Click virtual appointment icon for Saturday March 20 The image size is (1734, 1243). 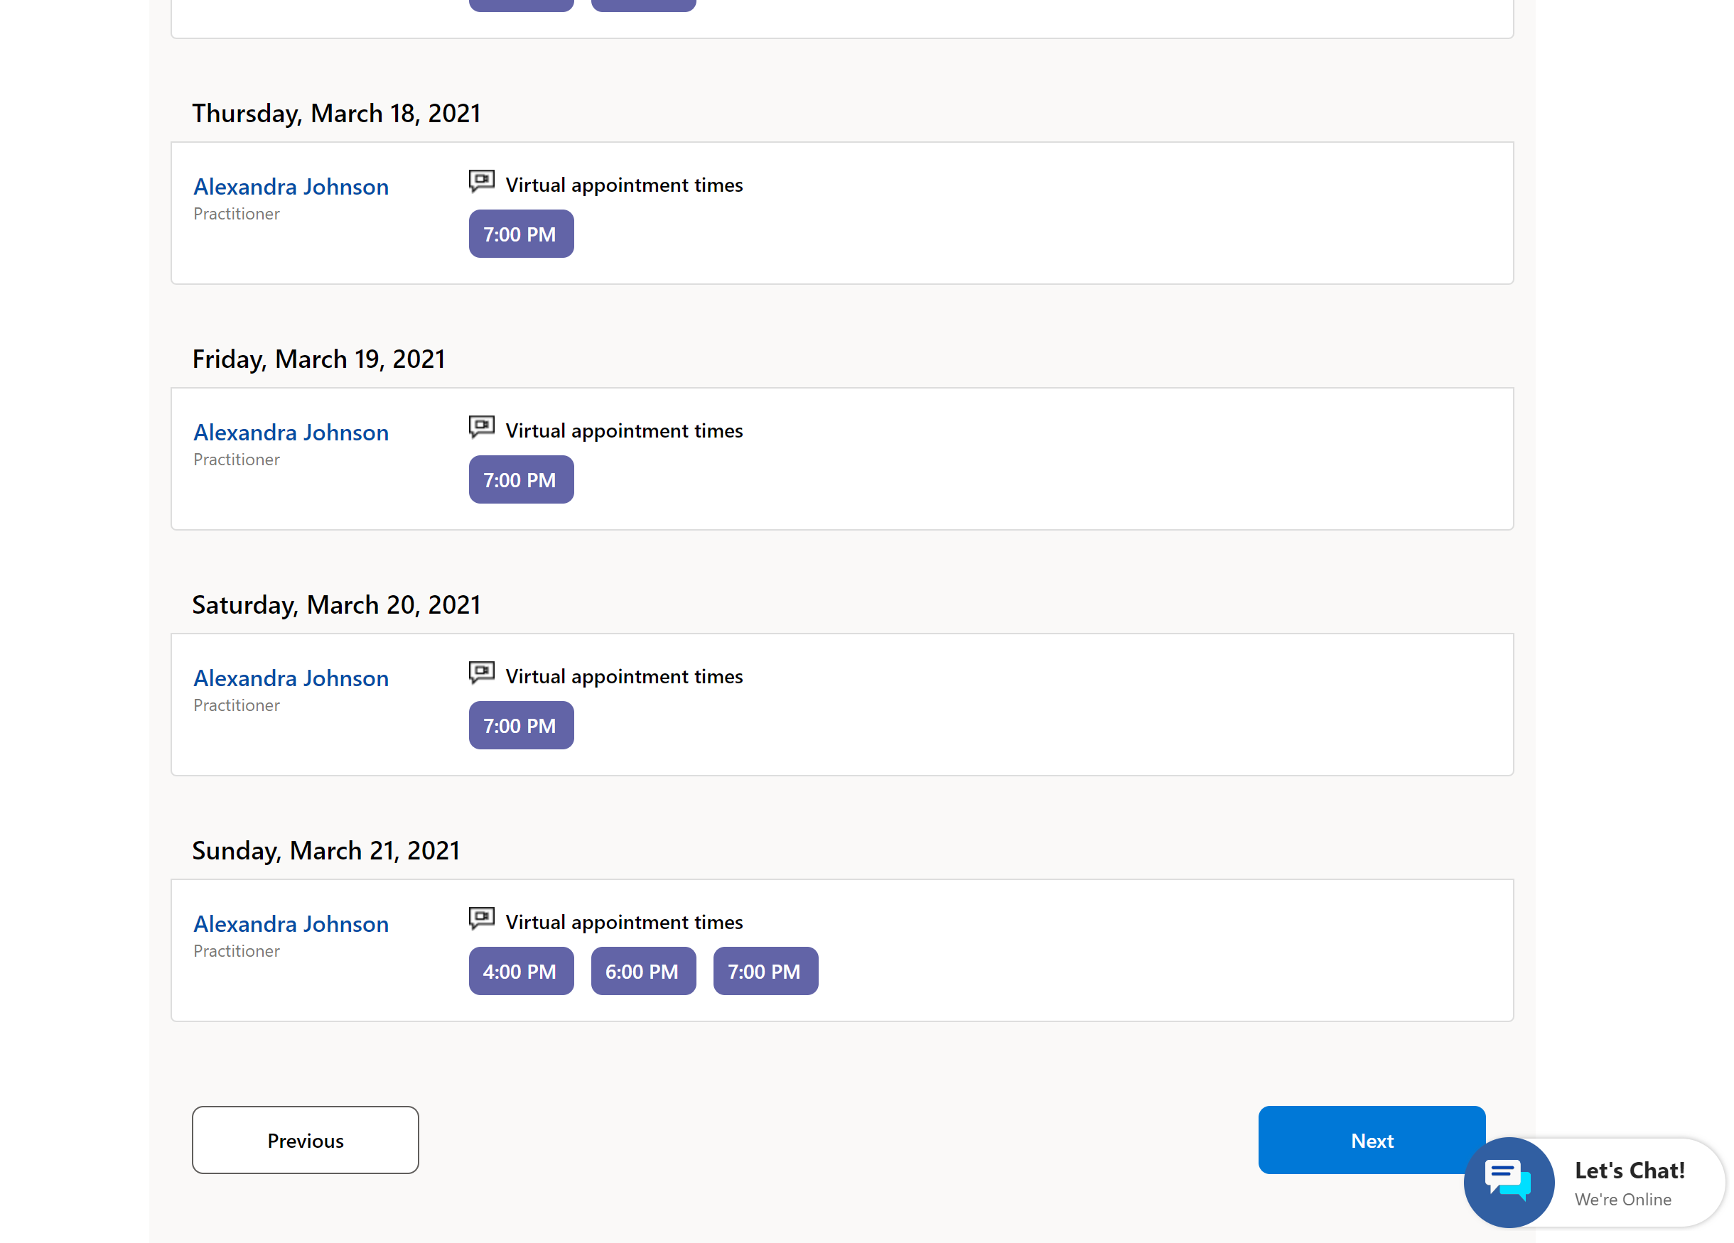tap(482, 673)
